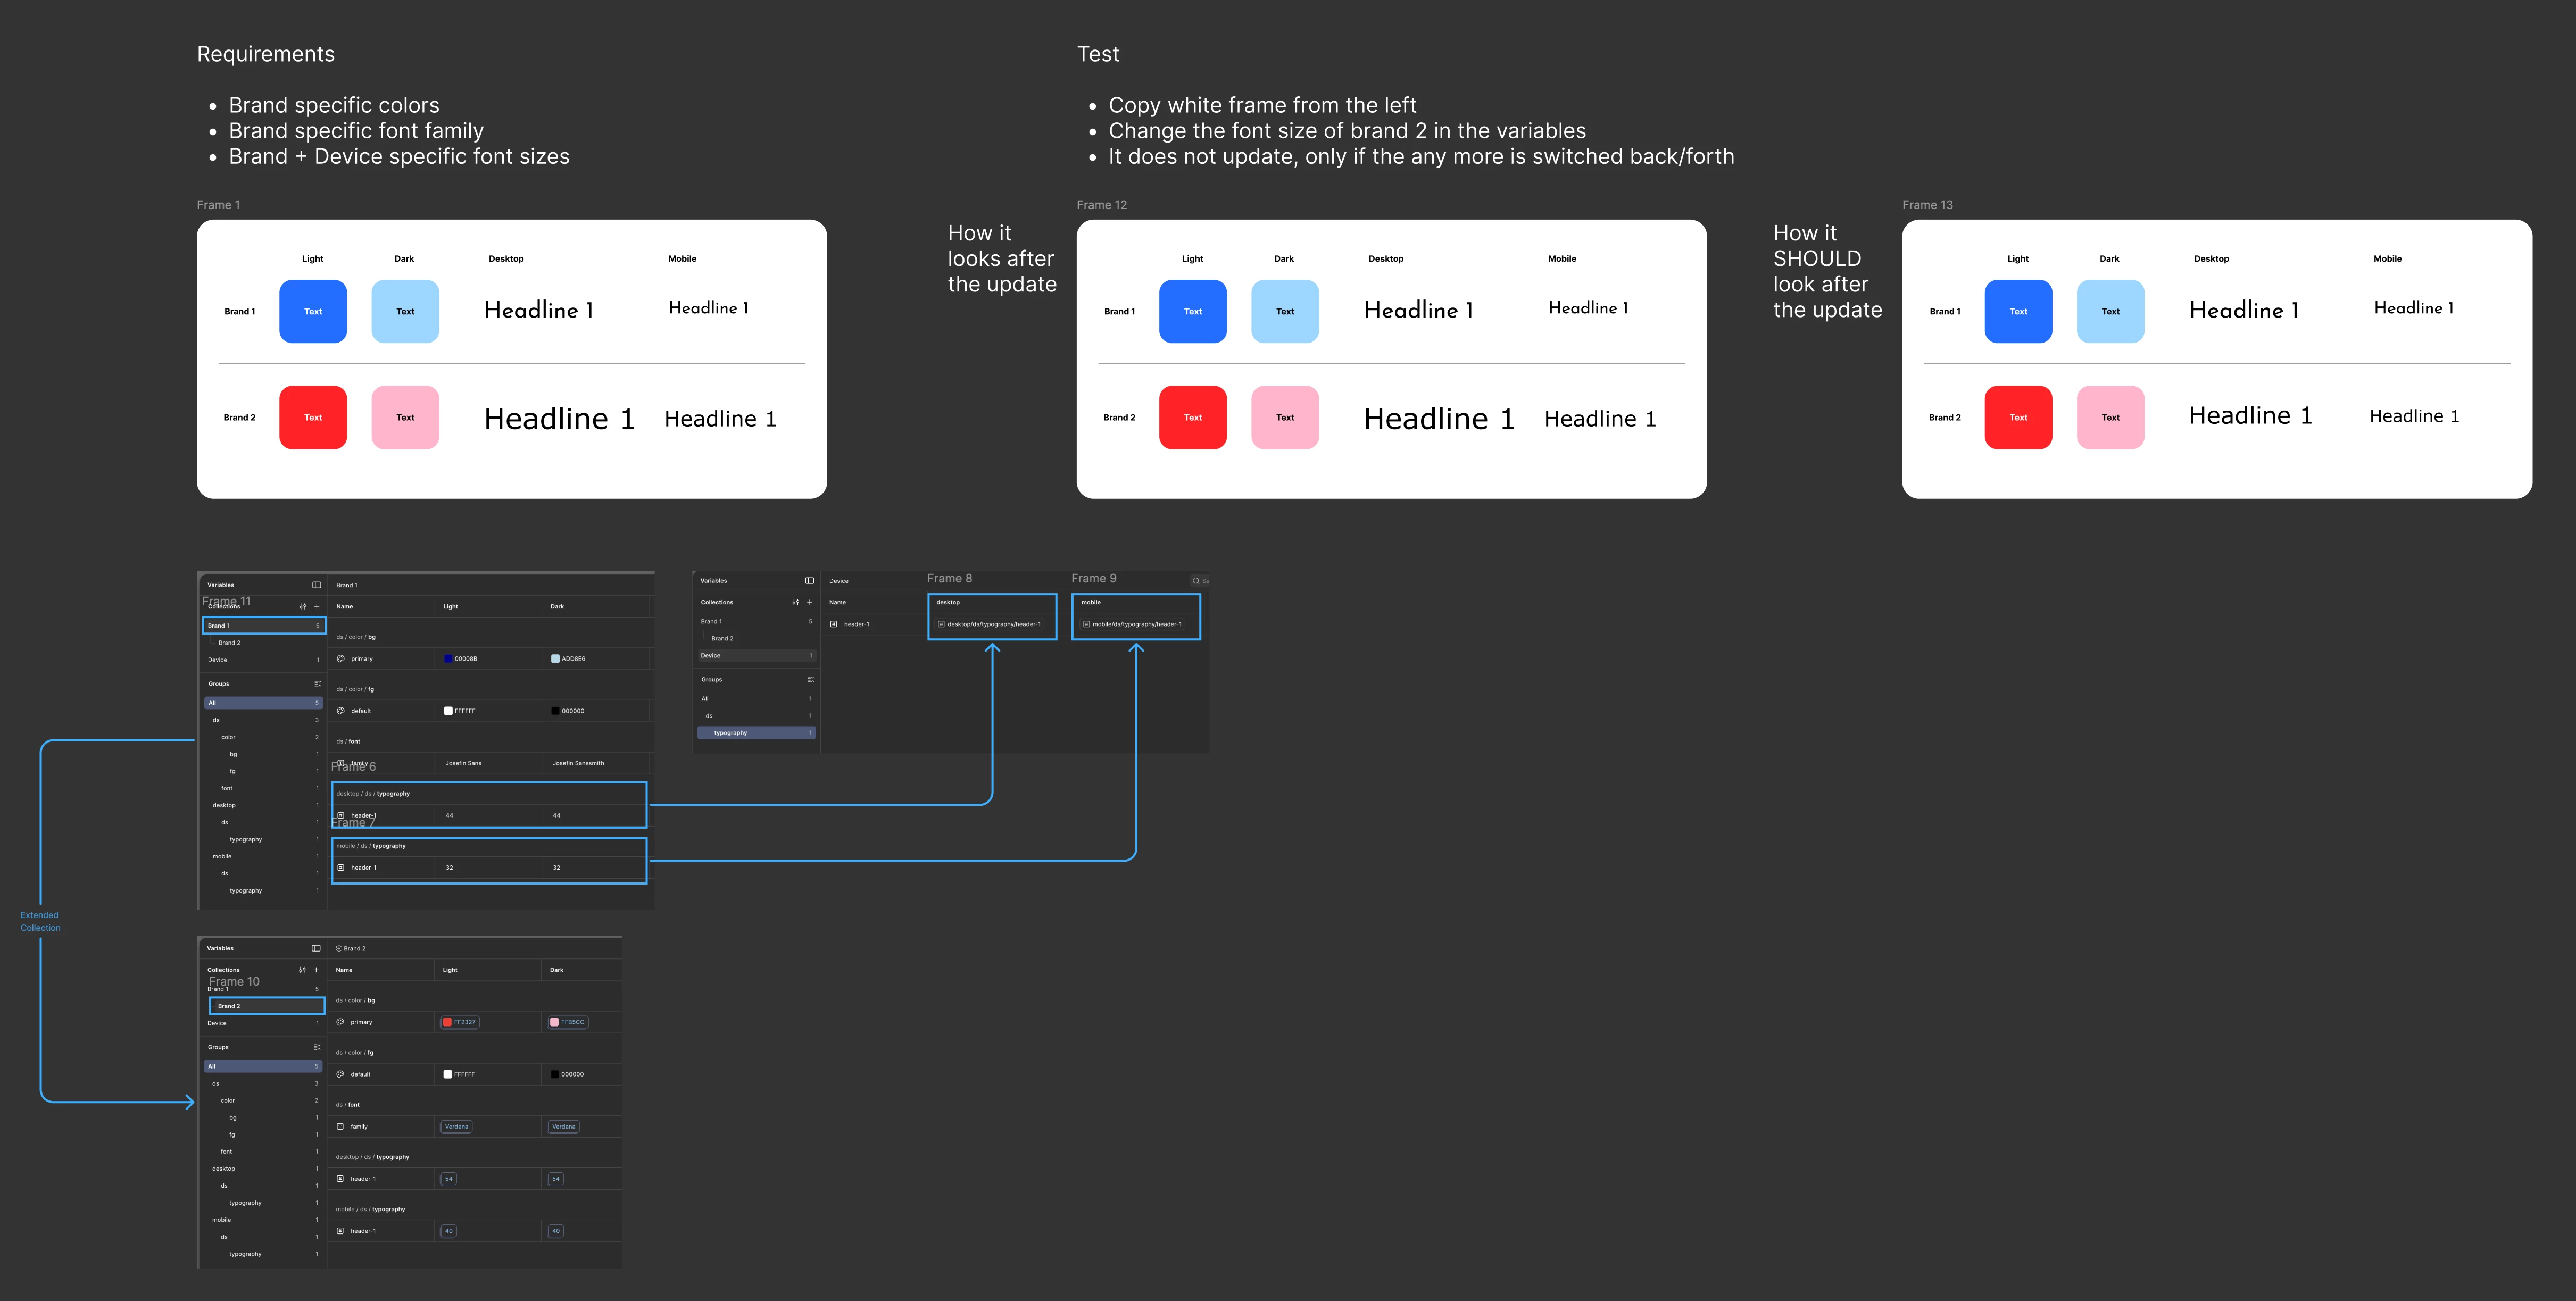Click 00008B dark blue swatch in Brand 1 panel
The width and height of the screenshot is (2576, 1301).
coord(448,659)
